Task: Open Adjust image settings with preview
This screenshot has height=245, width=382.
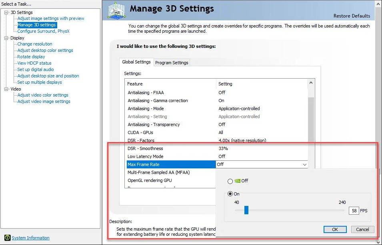Action: click(x=51, y=18)
